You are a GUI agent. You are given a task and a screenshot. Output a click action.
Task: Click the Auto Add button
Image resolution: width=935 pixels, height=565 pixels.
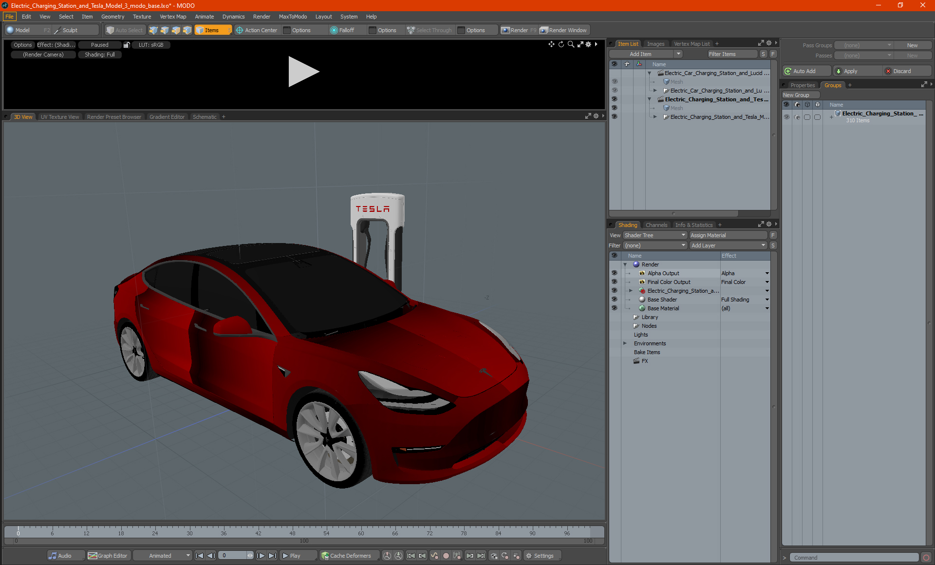tap(806, 71)
